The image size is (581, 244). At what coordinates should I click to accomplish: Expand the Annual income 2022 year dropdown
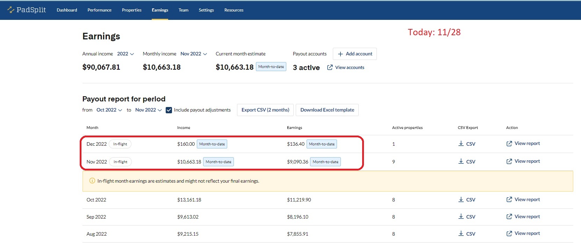point(125,54)
